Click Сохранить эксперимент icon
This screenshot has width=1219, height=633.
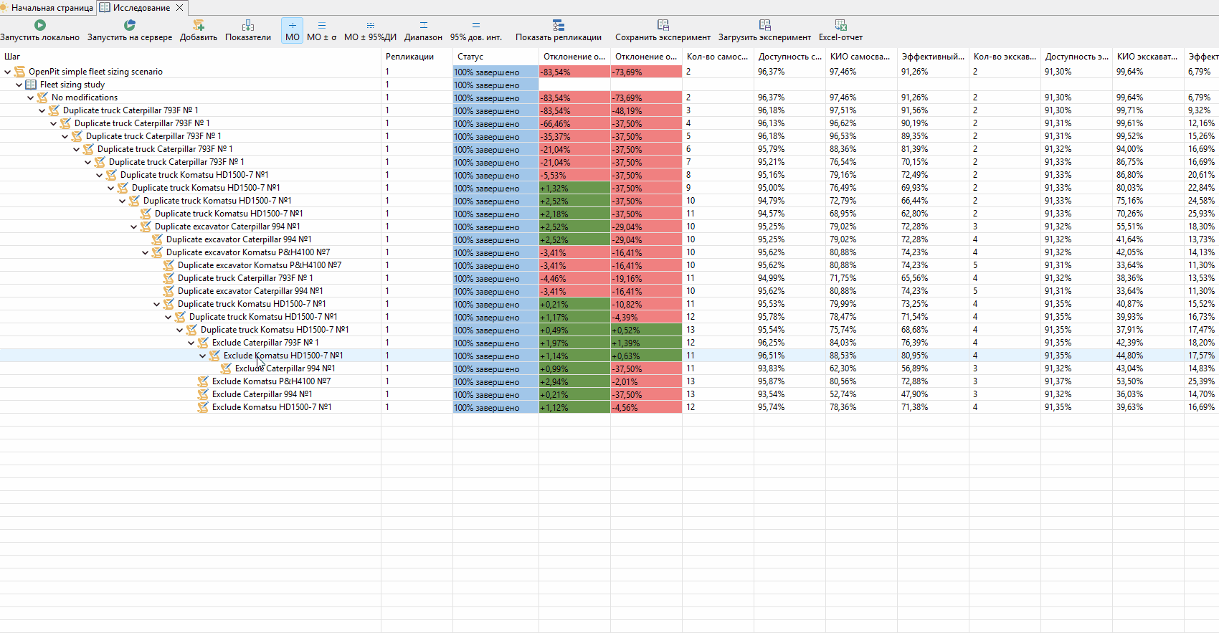663,25
